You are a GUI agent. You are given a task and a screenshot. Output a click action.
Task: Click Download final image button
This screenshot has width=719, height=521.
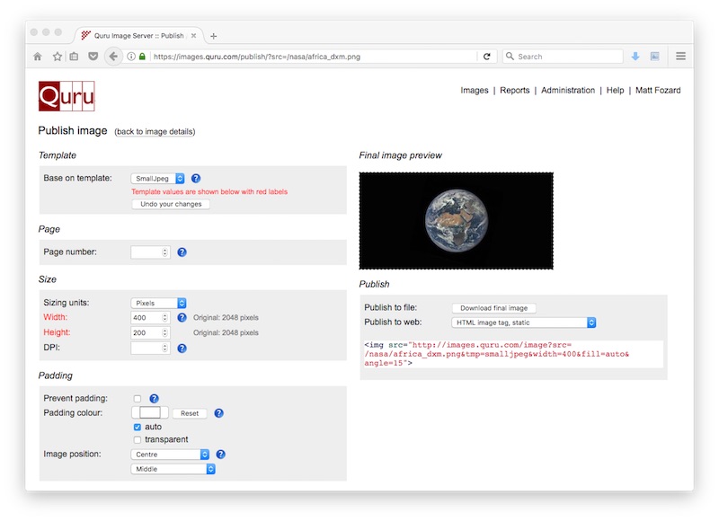tap(493, 308)
